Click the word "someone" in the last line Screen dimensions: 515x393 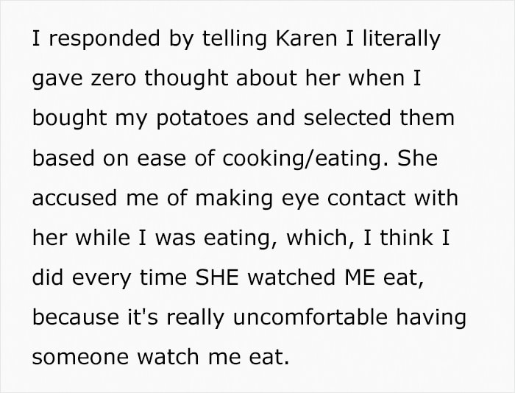point(80,357)
